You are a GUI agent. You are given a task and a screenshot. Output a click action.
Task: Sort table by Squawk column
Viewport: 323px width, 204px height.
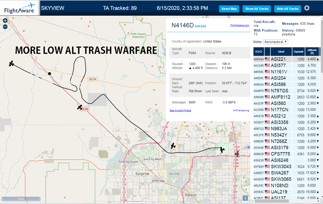(x=298, y=52)
